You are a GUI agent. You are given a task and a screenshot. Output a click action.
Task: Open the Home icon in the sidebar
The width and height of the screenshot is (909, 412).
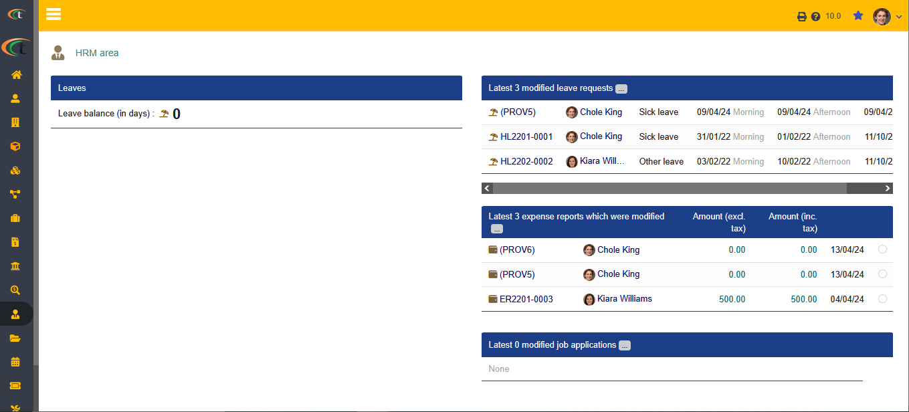pos(16,75)
